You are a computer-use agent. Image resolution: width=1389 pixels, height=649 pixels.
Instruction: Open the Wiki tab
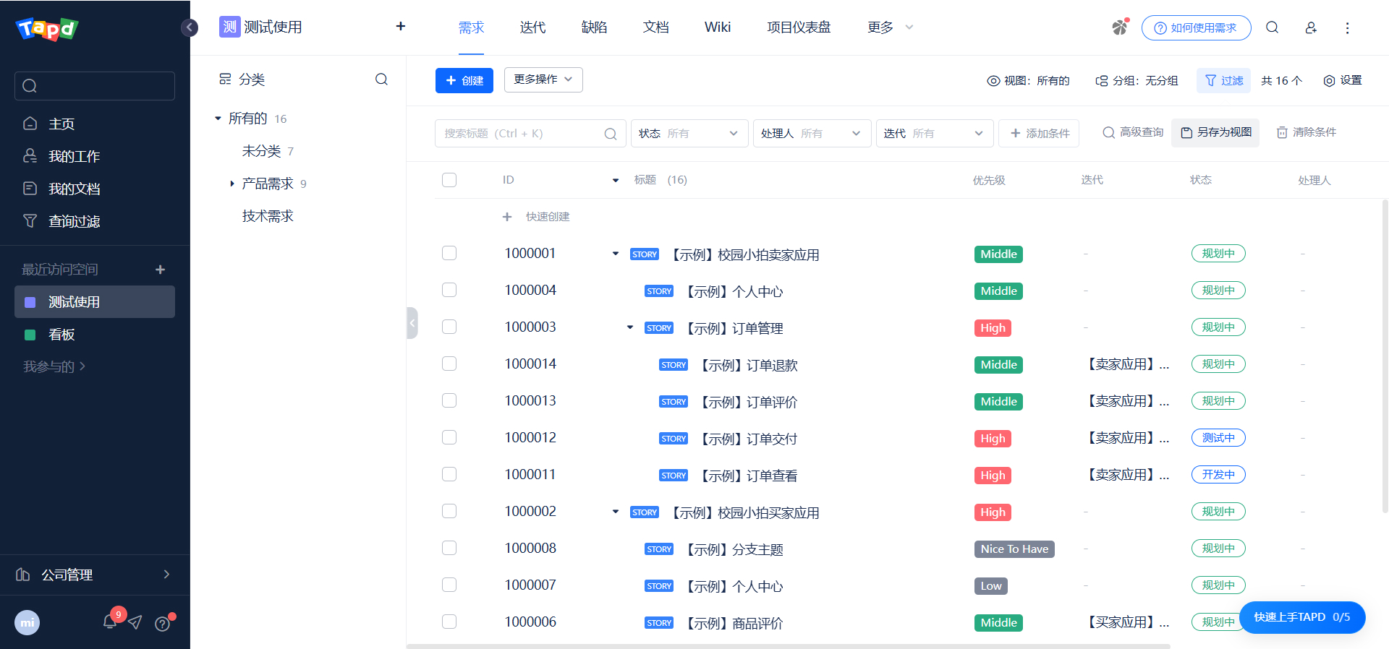(718, 27)
